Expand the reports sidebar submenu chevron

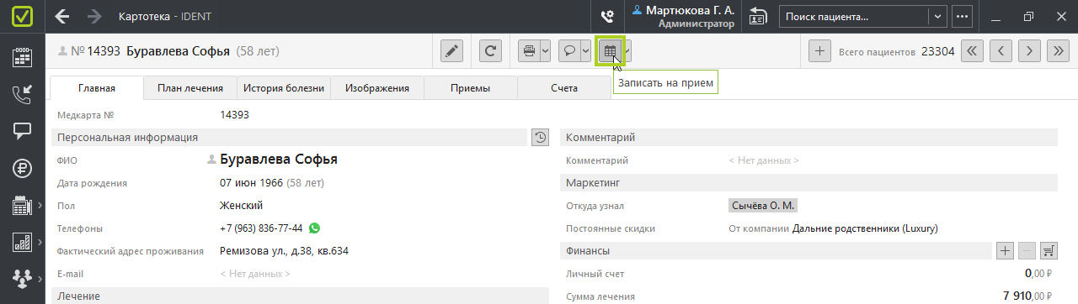point(40,242)
